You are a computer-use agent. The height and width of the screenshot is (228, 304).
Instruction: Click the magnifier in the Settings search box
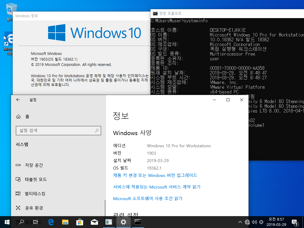[97, 131]
